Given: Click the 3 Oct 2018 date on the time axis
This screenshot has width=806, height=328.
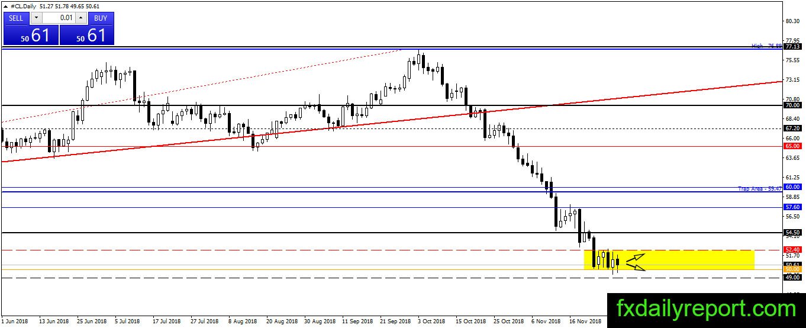Looking at the screenshot, I should point(431,321).
